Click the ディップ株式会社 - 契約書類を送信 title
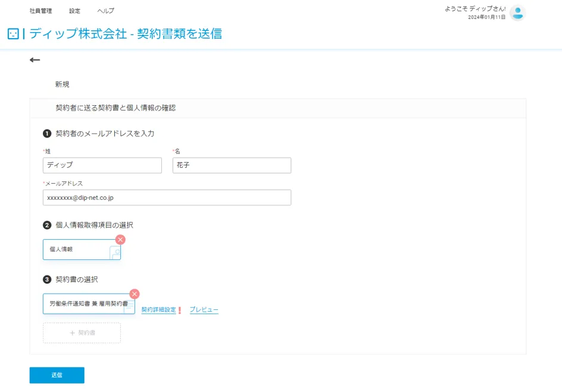 tap(126, 34)
